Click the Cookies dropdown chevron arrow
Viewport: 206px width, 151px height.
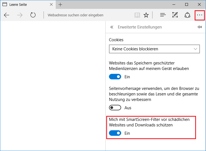point(195,49)
